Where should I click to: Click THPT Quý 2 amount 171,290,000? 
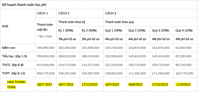pos(137,74)
